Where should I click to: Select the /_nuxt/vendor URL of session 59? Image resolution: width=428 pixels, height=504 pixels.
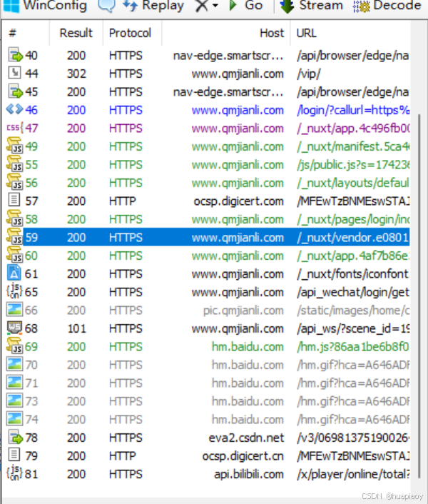(x=353, y=238)
